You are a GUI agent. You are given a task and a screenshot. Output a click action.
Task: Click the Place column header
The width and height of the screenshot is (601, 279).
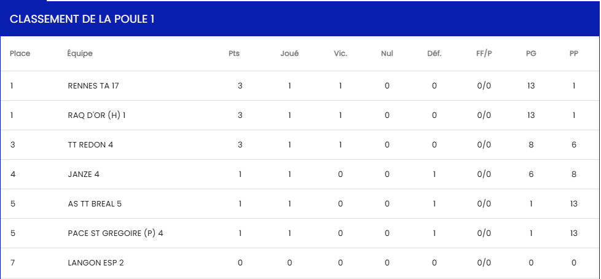pyautogui.click(x=20, y=53)
